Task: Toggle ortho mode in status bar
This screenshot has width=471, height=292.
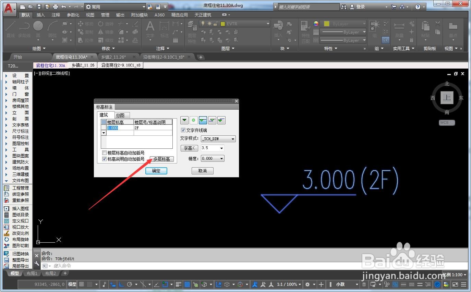Action: point(121,284)
